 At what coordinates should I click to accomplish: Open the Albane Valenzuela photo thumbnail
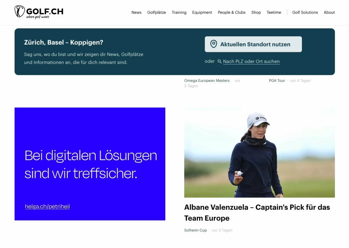pos(260,153)
